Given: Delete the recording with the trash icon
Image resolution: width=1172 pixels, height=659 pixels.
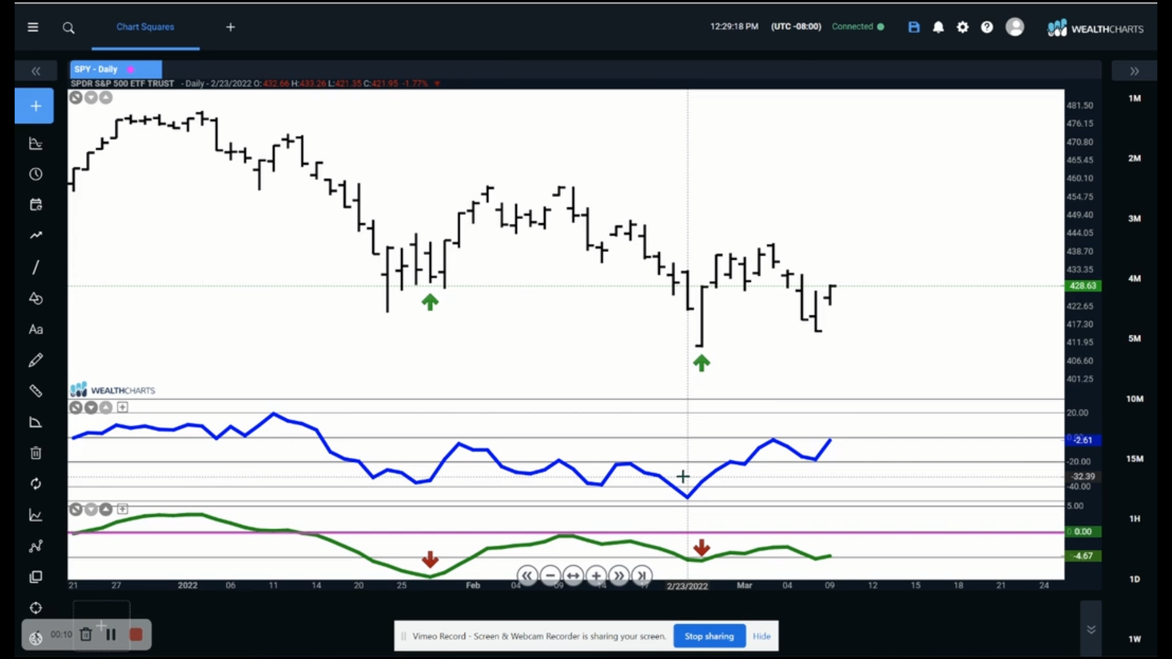Looking at the screenshot, I should coord(86,635).
